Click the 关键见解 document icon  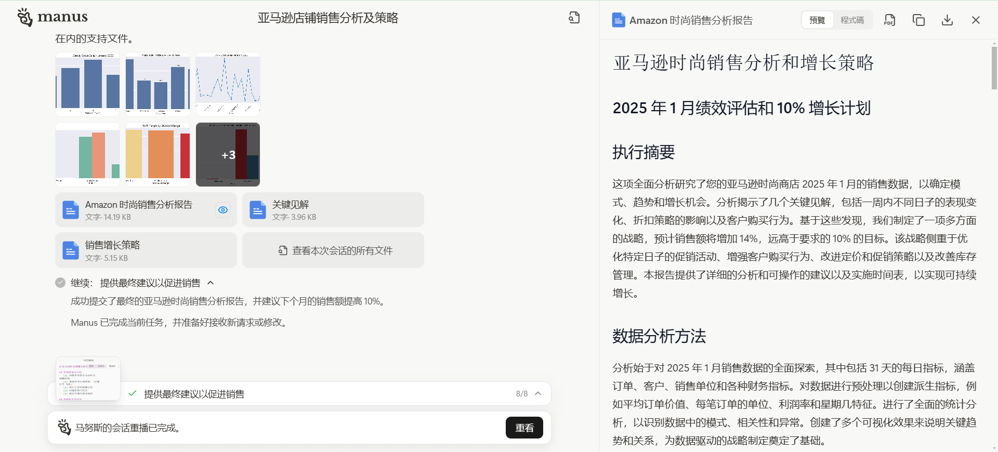click(258, 210)
